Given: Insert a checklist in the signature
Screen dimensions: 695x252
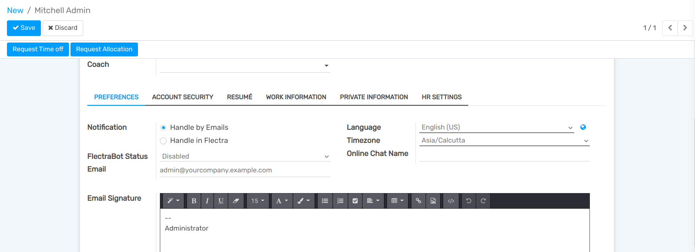Looking at the screenshot, I should coord(355,201).
